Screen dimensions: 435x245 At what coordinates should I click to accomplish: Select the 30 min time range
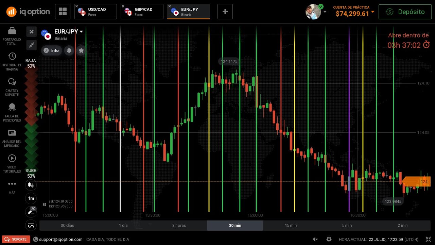(235, 226)
